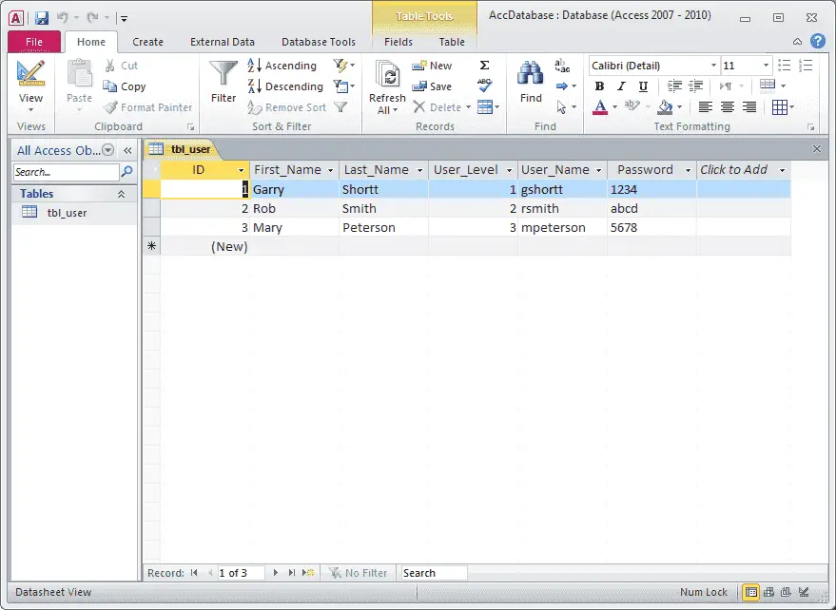Viewport: 836px width, 610px height.
Task: Click the Numbering list icon
Action: pyautogui.click(x=805, y=66)
